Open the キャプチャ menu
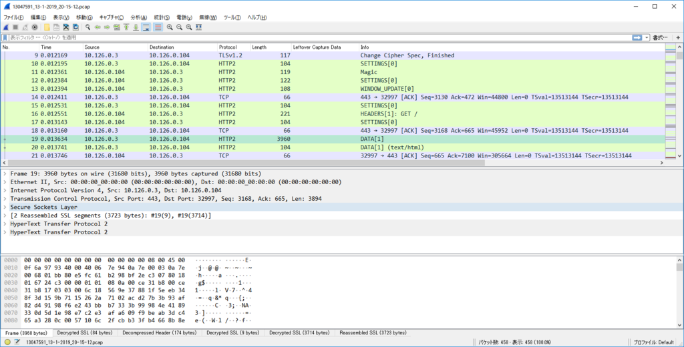Viewport: 684px width, 347px height. (112, 17)
